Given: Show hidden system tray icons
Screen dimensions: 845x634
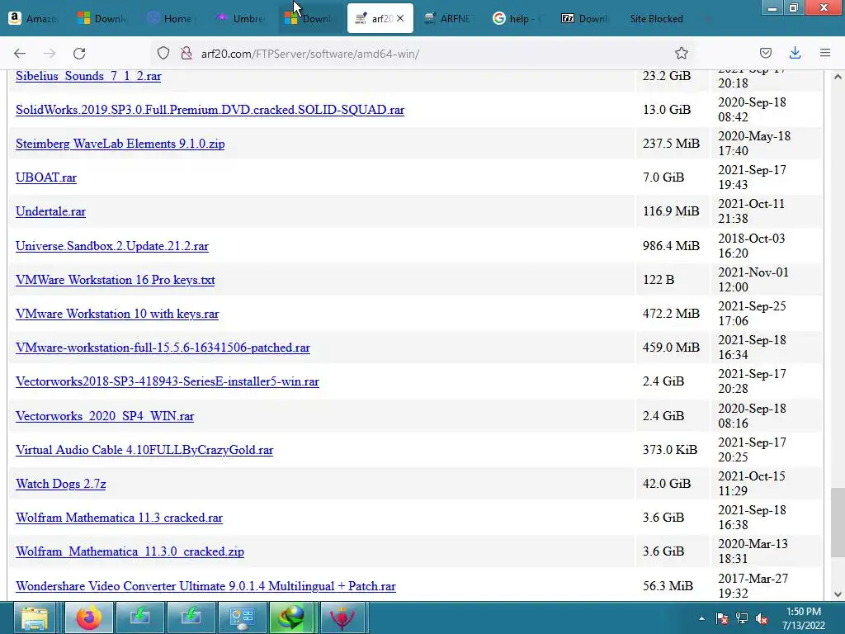Looking at the screenshot, I should click(701, 618).
